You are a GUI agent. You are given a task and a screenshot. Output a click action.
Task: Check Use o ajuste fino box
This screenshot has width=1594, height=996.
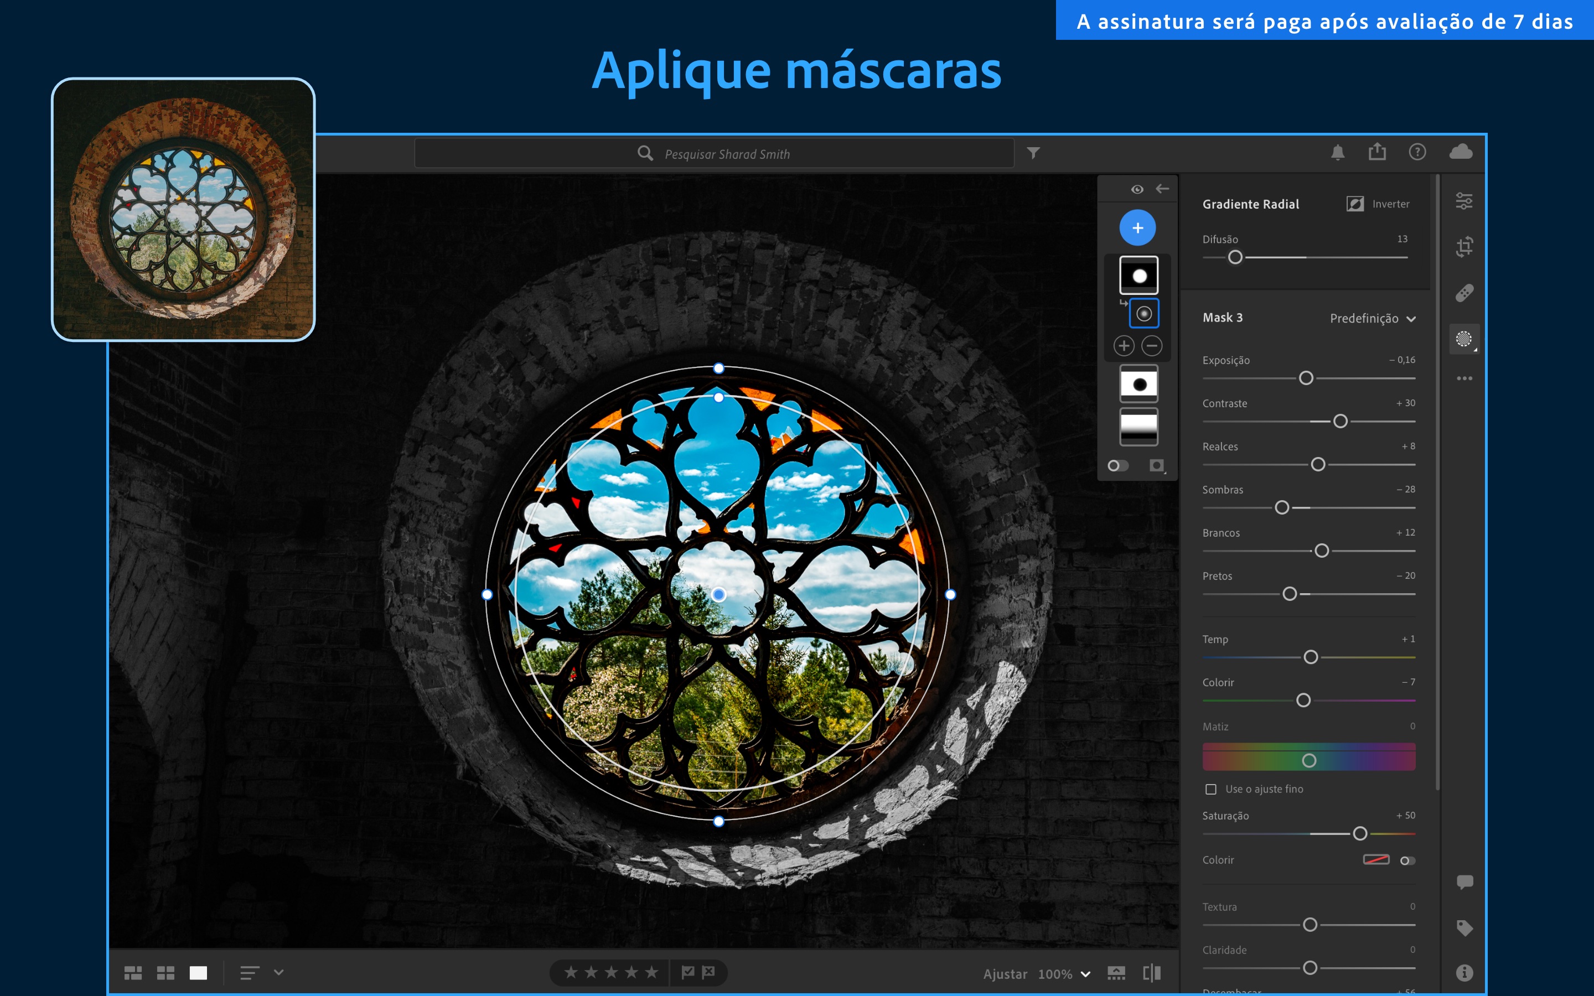1210,789
